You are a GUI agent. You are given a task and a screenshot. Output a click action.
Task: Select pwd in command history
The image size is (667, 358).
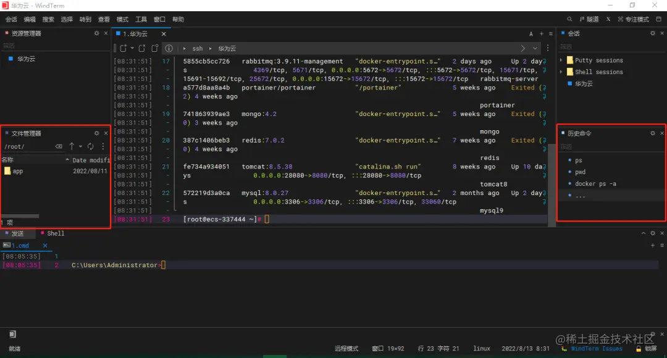580,172
